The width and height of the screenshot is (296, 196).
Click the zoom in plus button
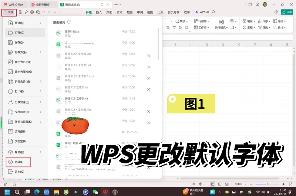(x=283, y=184)
